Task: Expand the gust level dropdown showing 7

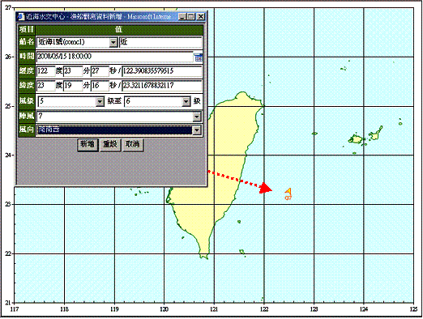Action: click(197, 117)
